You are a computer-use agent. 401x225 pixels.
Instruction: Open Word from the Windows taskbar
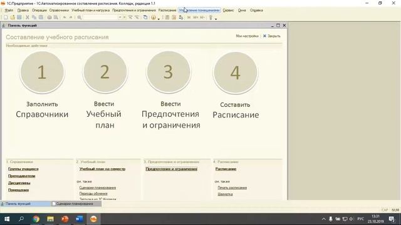point(80,219)
